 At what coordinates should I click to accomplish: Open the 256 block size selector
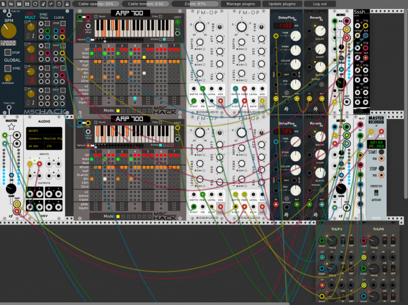coord(53,146)
